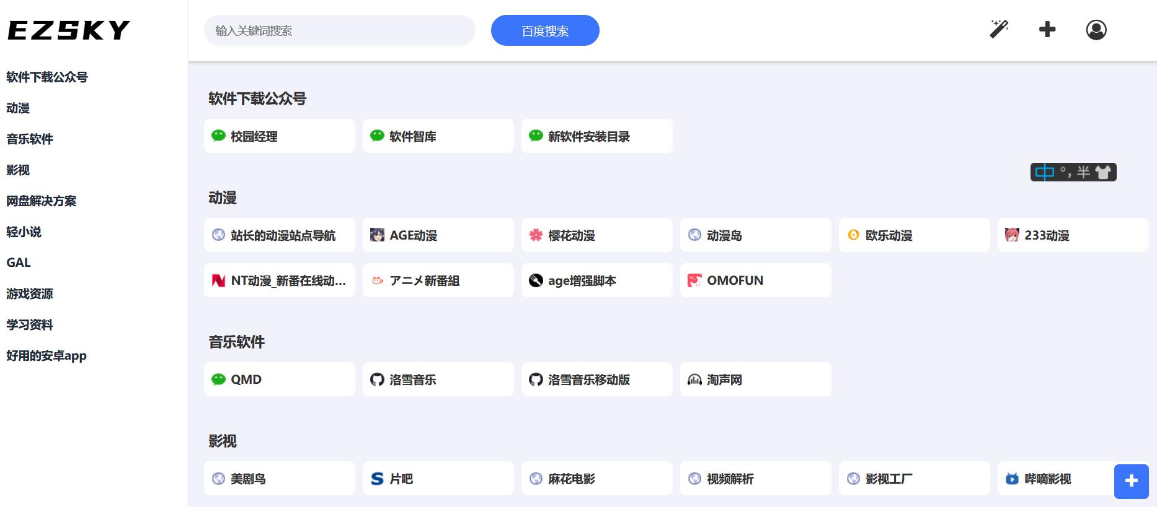Viewport: 1157px width, 507px height.
Task: Click the red N icon of NT动漫
Action: click(218, 280)
